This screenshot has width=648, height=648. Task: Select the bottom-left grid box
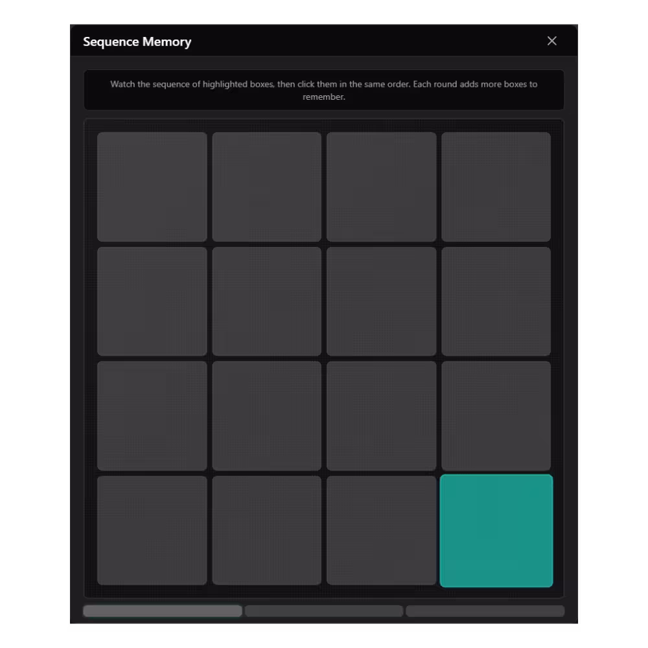[152, 531]
